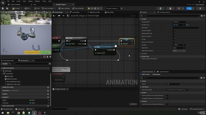Click the record button below viewport
Viewport: 206px width, 115px height.
[x=44, y=57]
